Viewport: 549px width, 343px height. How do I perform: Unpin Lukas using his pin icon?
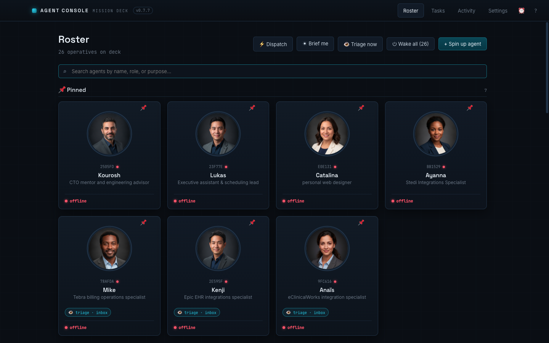click(x=252, y=108)
